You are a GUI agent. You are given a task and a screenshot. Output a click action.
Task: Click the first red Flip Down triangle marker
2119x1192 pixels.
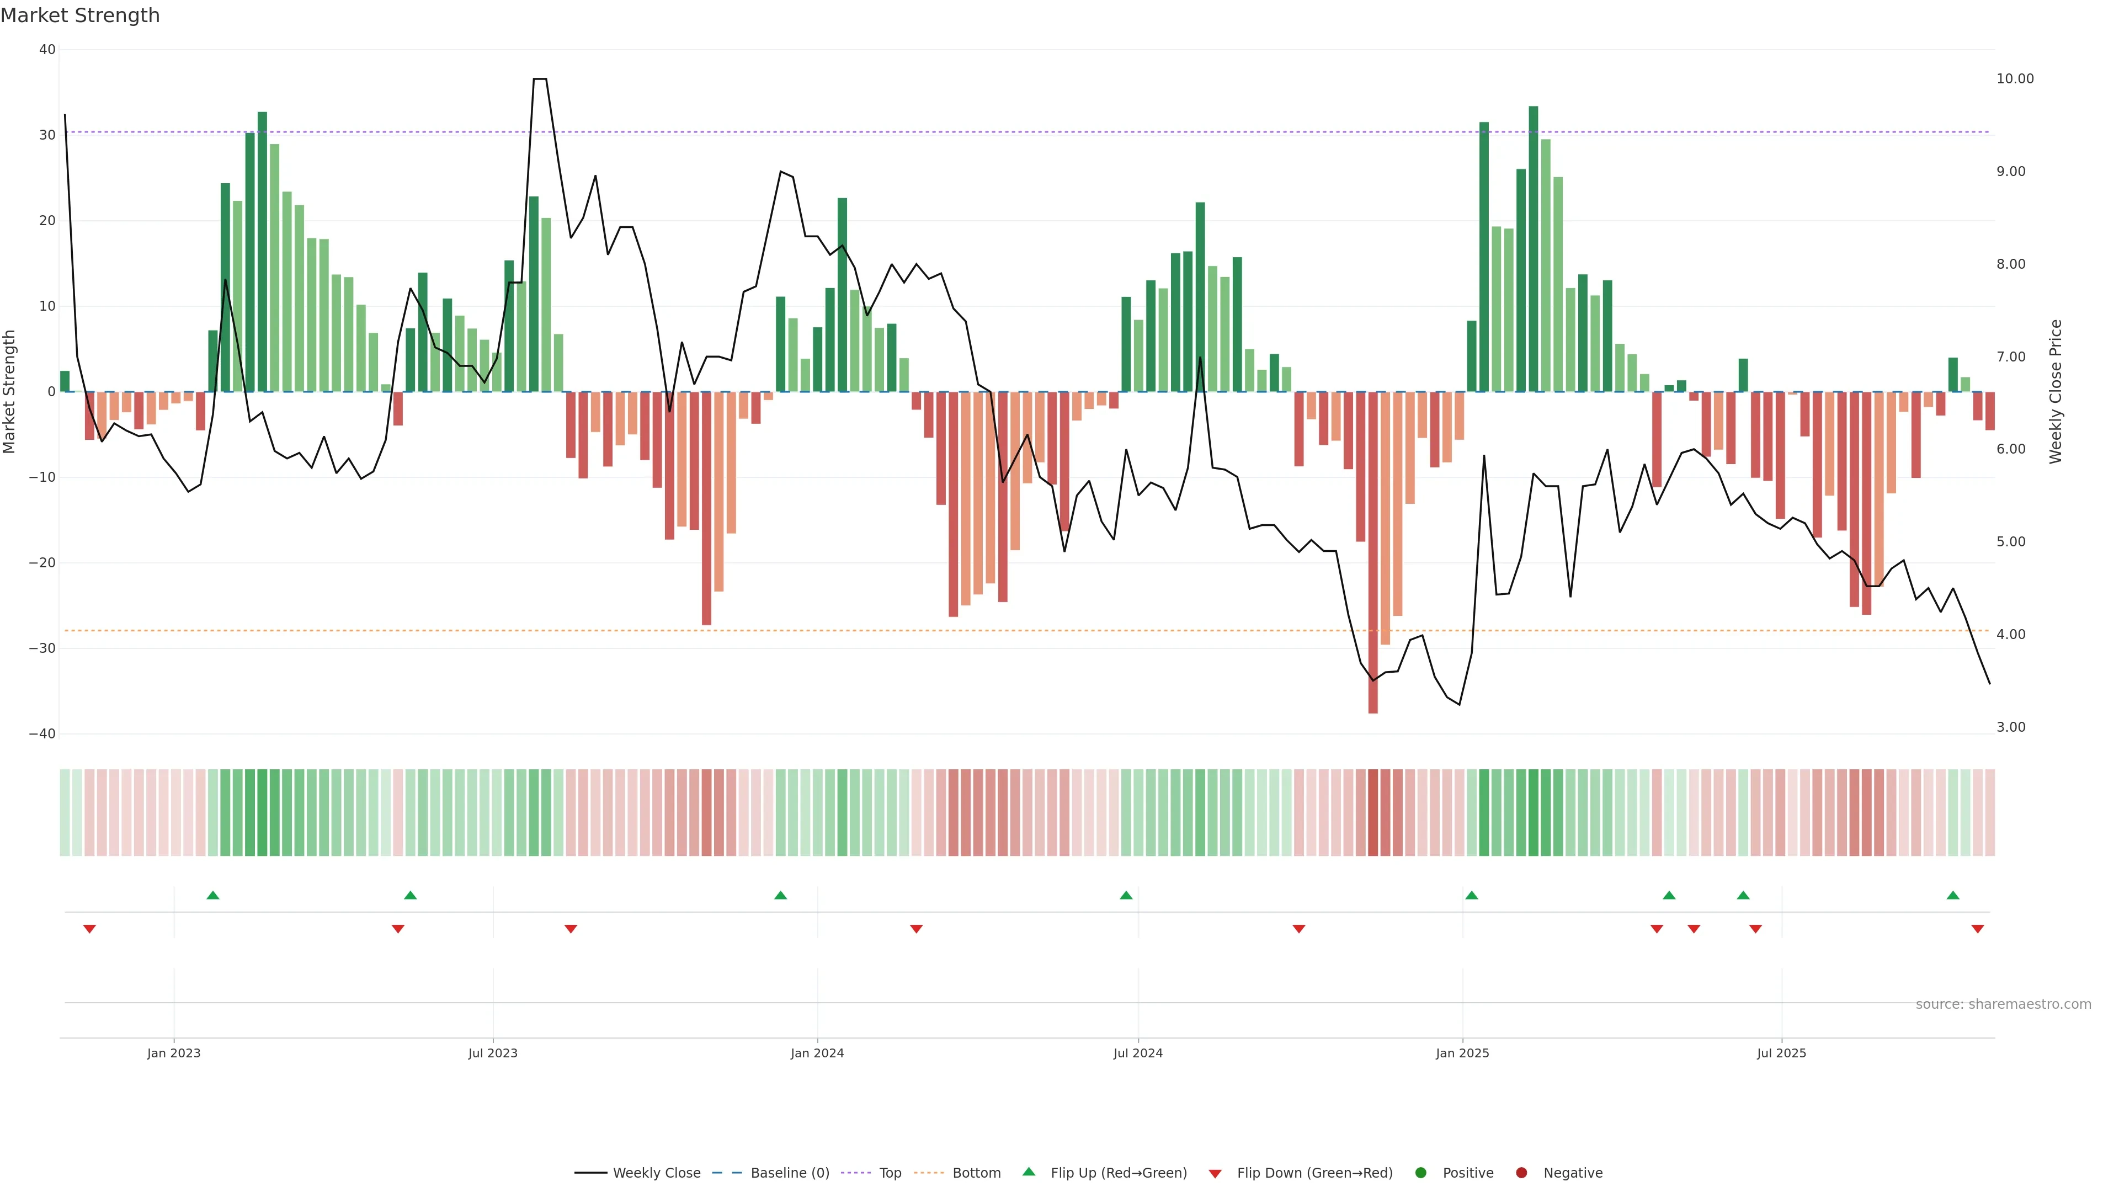pyautogui.click(x=89, y=929)
